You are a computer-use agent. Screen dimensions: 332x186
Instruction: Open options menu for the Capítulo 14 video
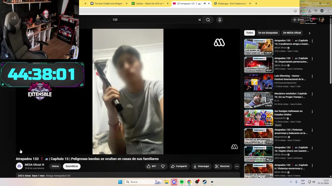pyautogui.click(x=312, y=41)
